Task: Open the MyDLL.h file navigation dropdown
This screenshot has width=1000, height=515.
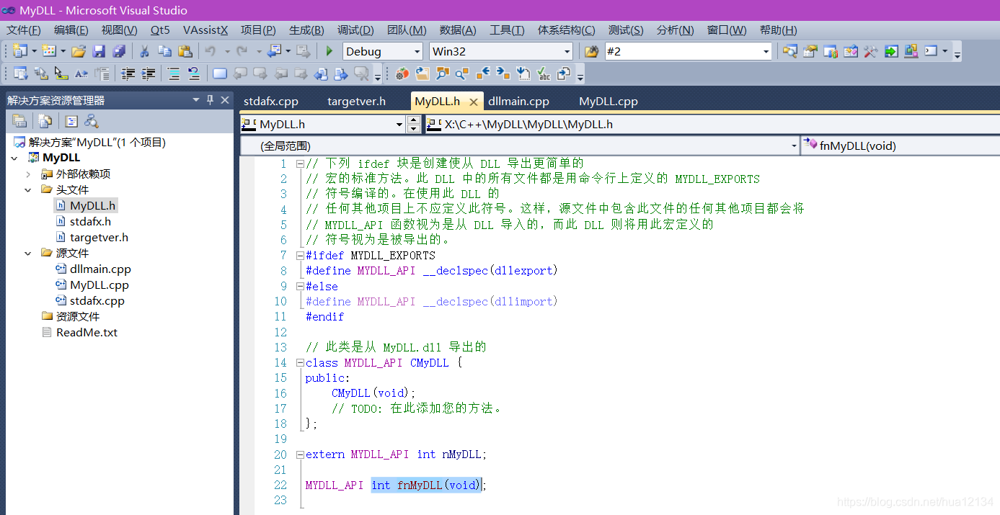Action: coord(399,125)
